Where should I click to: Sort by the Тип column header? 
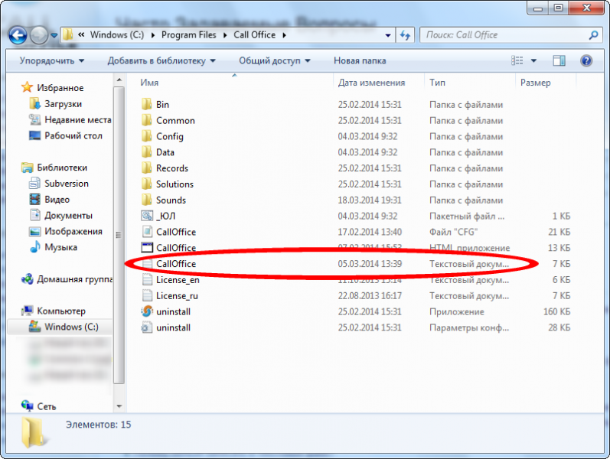pyautogui.click(x=437, y=83)
